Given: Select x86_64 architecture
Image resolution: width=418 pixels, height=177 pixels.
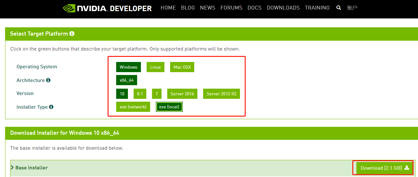Looking at the screenshot, I should (x=127, y=80).
